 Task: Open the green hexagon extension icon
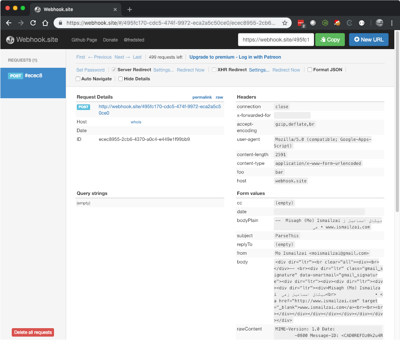point(325,23)
